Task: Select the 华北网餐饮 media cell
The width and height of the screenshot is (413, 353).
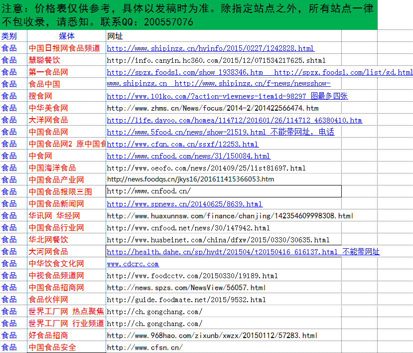Action: [x=66, y=240]
